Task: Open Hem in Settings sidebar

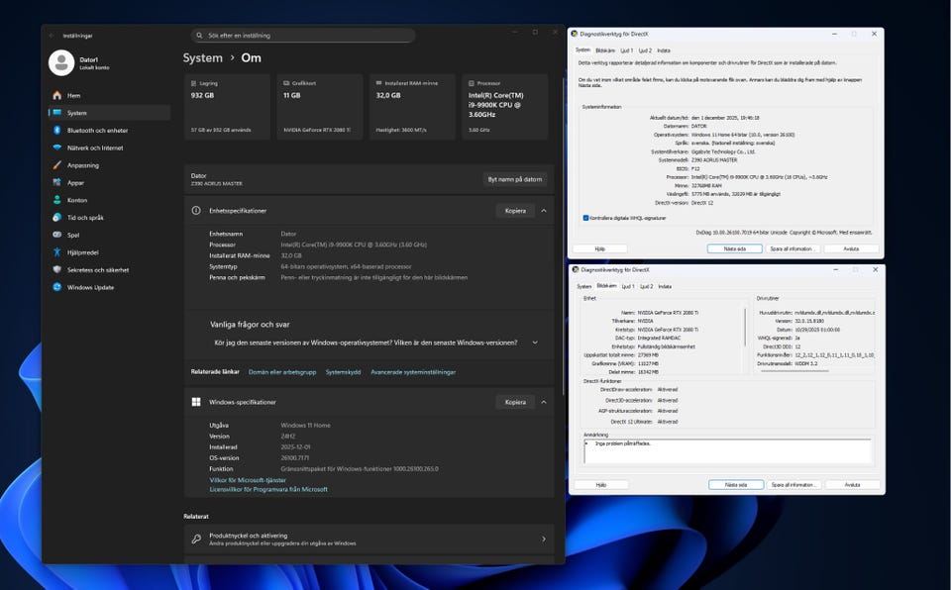Action: tap(73, 96)
